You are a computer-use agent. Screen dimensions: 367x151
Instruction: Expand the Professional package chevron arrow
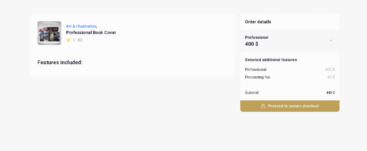331,40
